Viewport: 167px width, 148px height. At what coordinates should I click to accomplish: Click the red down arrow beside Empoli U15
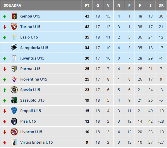point(5,111)
